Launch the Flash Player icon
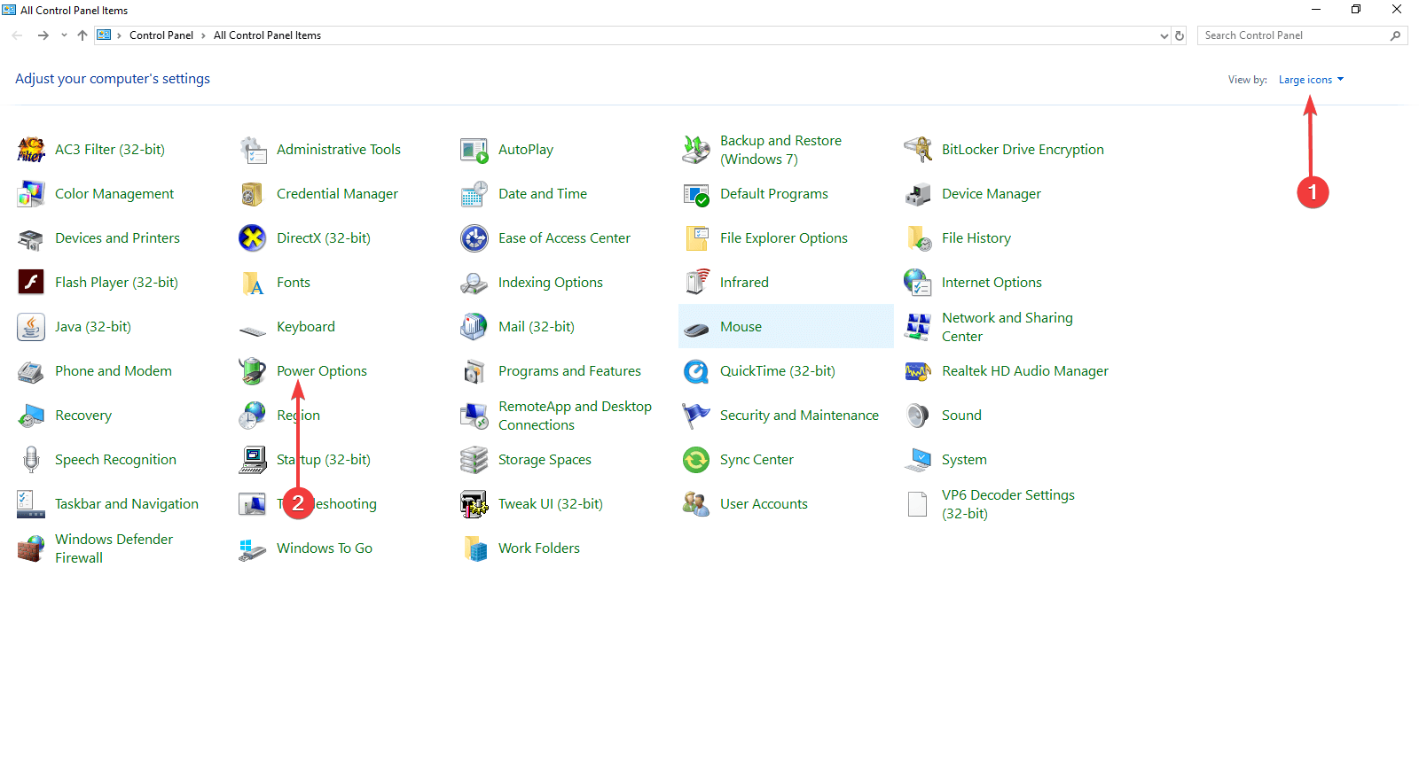Viewport: 1419px width, 762px height. coord(31,283)
